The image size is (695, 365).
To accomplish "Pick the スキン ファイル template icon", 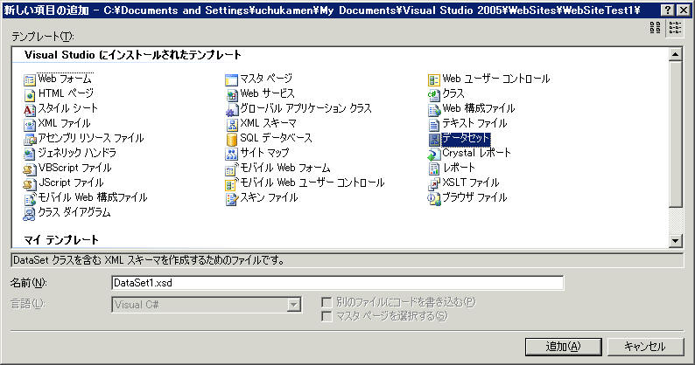I will (x=231, y=198).
